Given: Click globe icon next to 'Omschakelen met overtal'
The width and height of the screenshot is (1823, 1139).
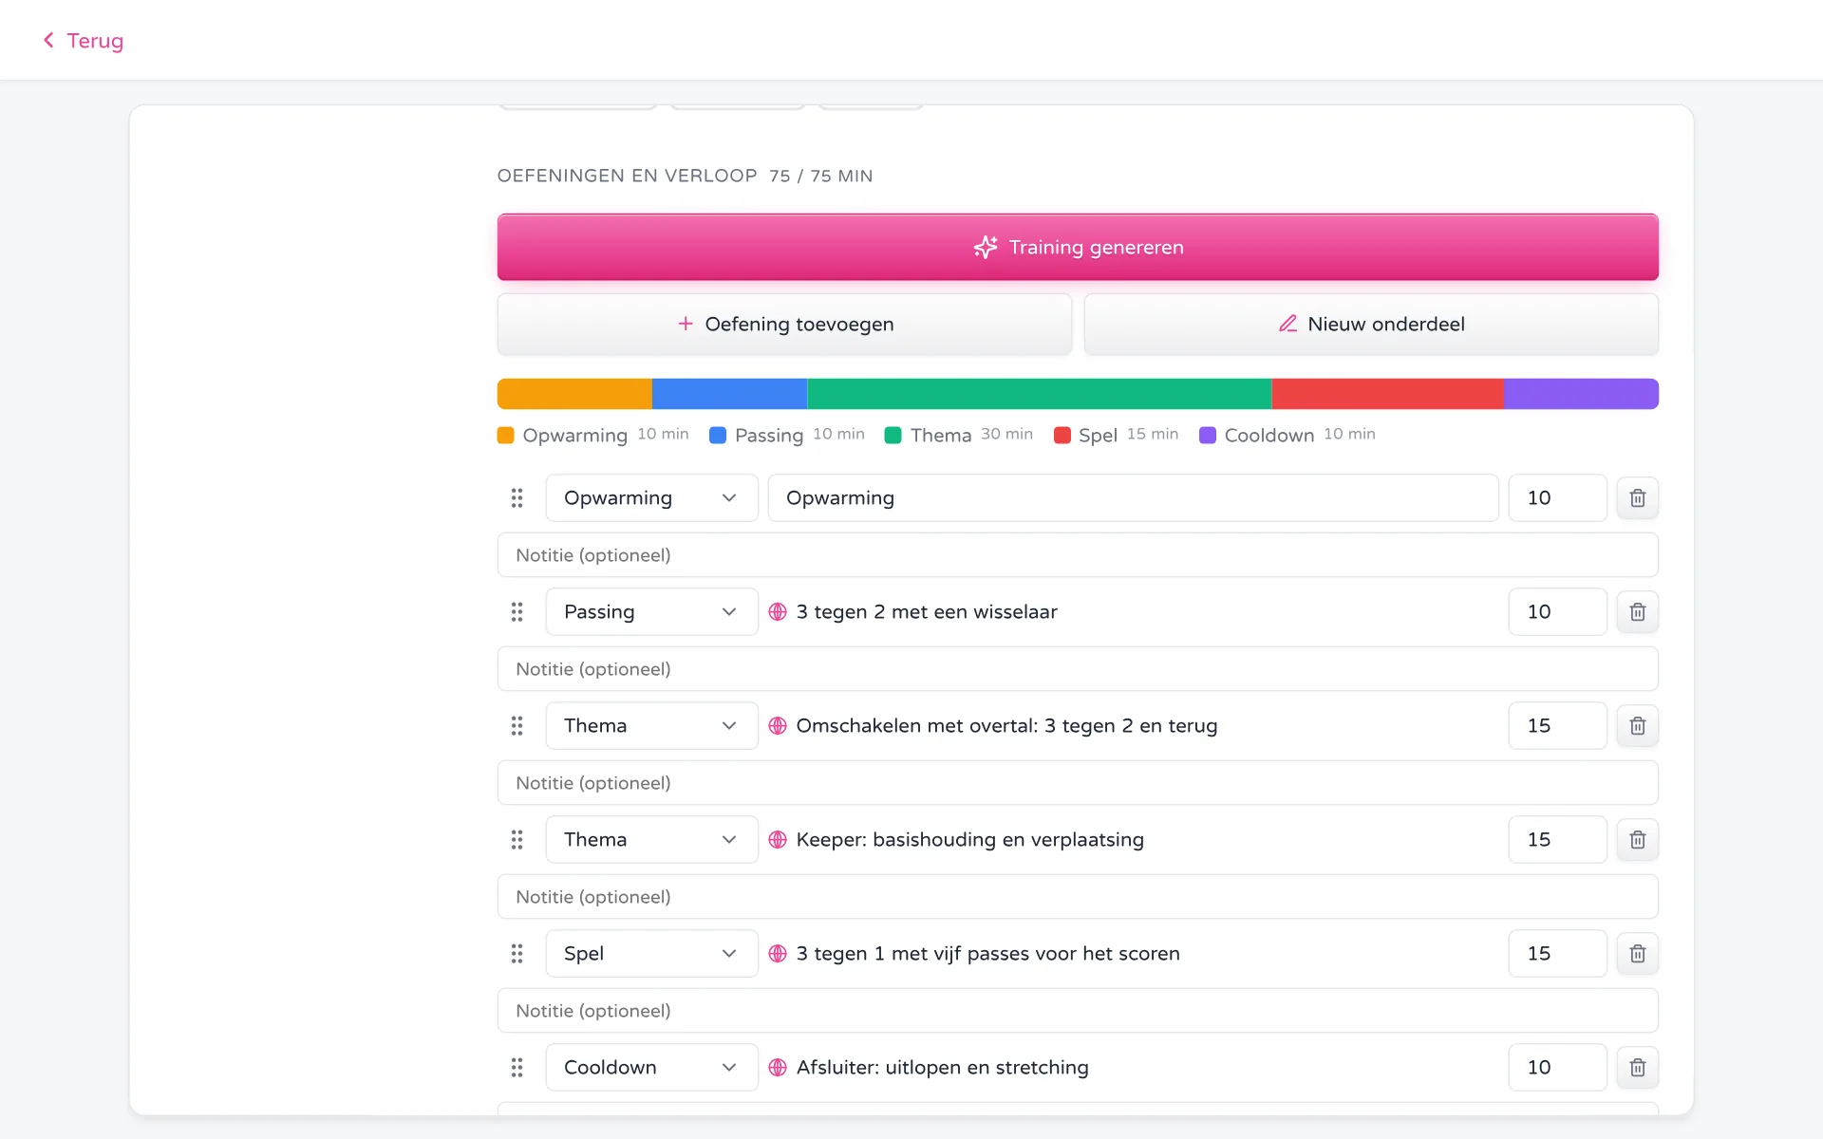Looking at the screenshot, I should [x=778, y=725].
